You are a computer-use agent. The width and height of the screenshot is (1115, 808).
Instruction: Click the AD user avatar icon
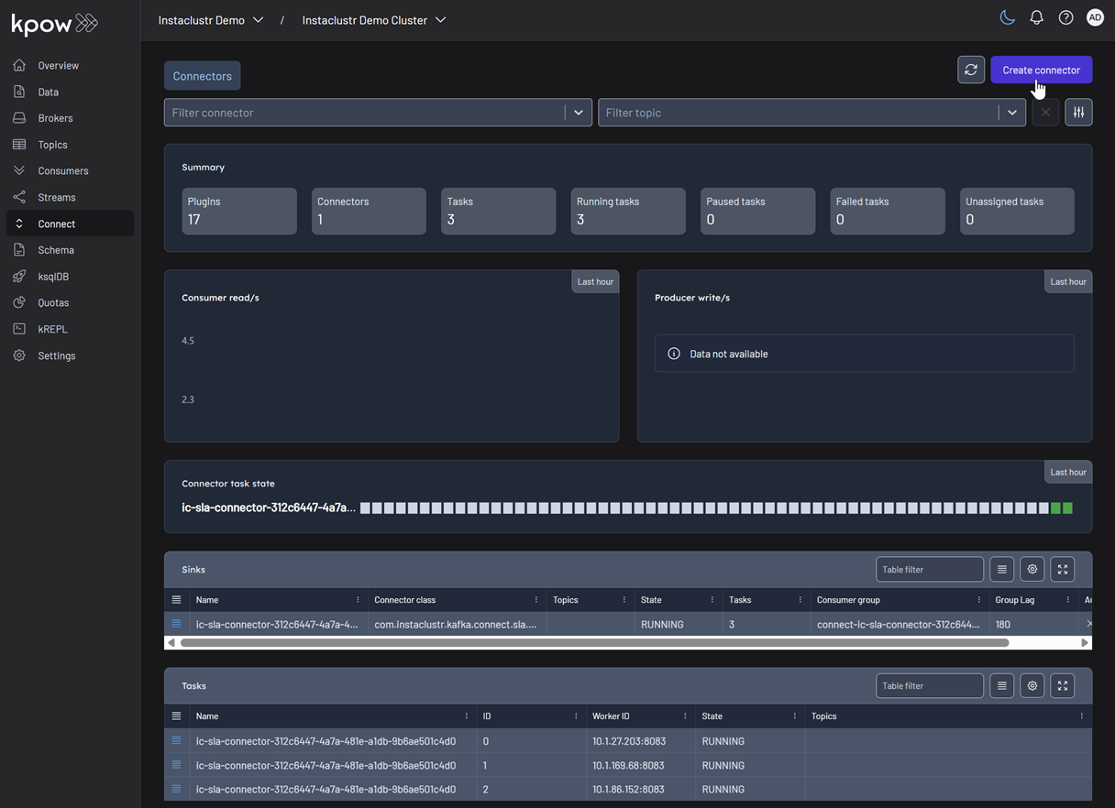point(1095,16)
